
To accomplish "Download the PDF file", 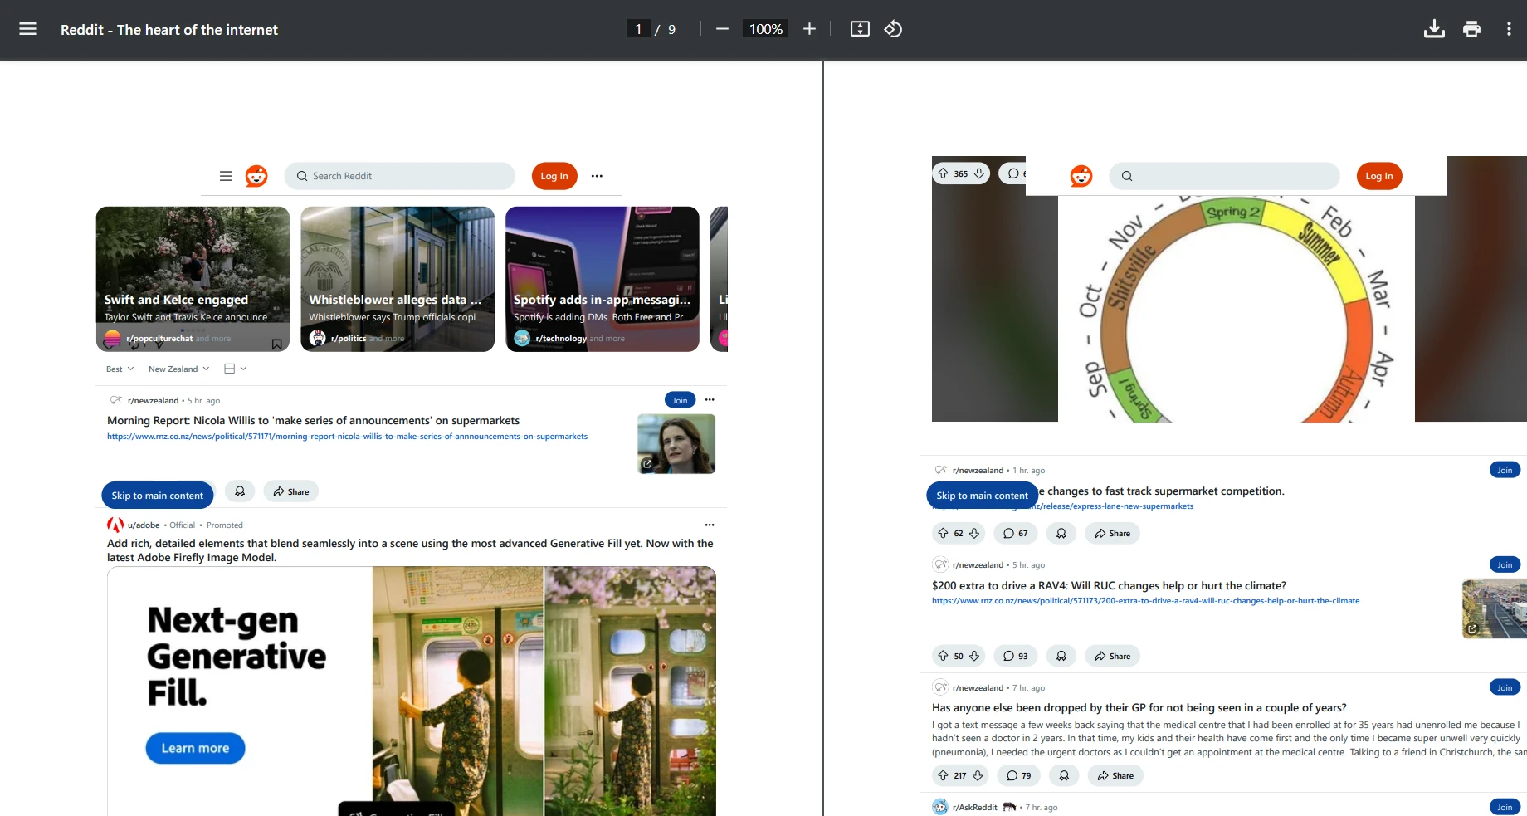I will (x=1434, y=29).
